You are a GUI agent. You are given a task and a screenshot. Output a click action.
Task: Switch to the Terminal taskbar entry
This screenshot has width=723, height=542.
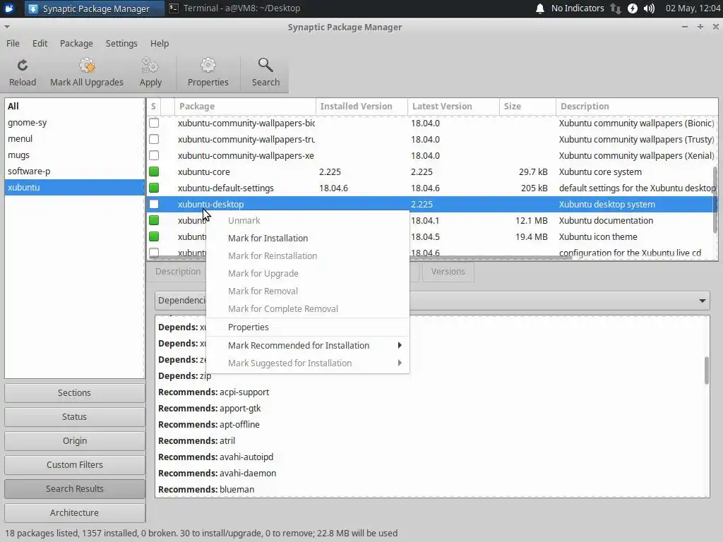234,8
